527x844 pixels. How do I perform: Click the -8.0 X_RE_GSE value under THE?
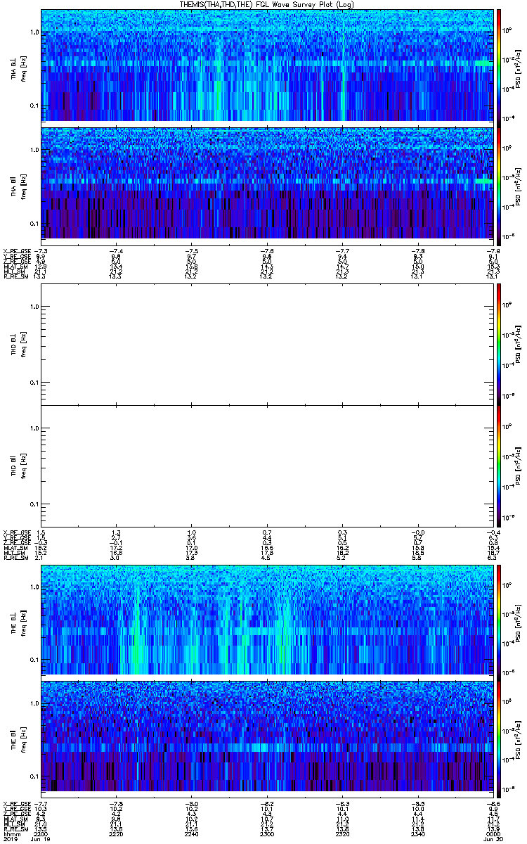tap(192, 804)
